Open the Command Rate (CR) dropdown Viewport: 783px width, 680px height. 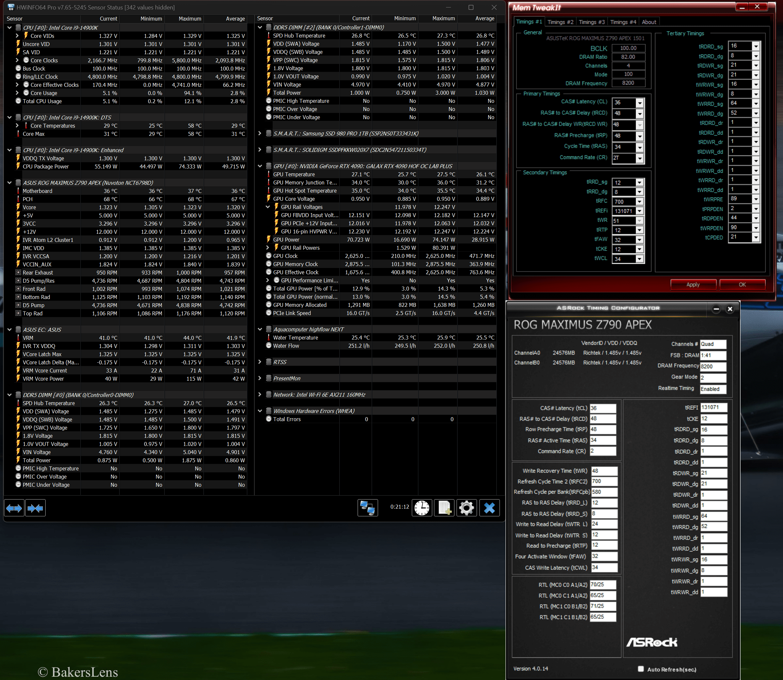[640, 158]
